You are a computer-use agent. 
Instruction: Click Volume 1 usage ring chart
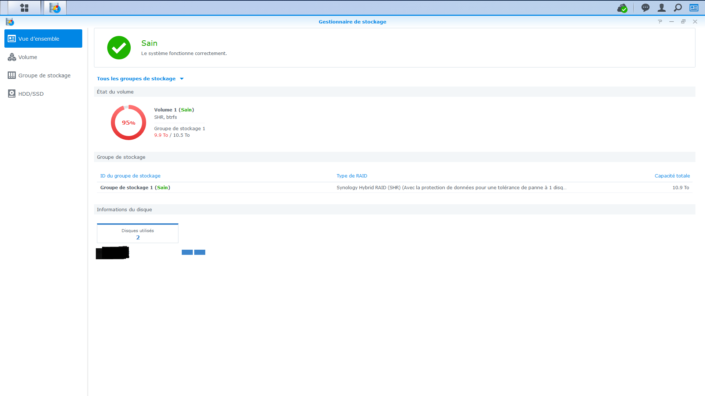[129, 122]
